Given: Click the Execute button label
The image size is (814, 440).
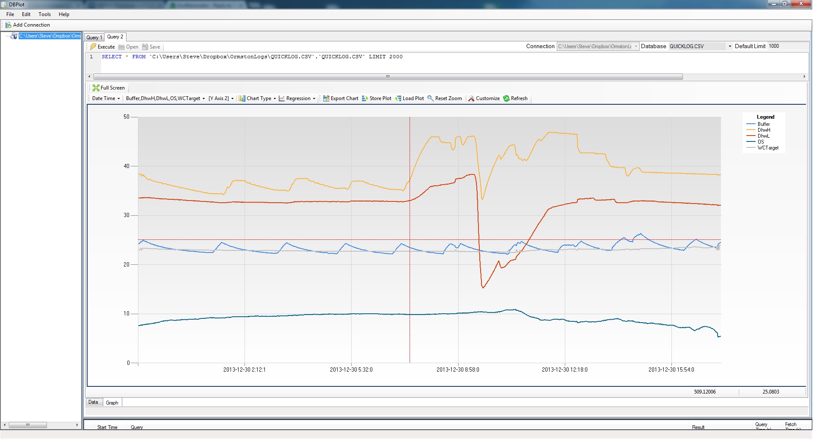Looking at the screenshot, I should pos(106,47).
